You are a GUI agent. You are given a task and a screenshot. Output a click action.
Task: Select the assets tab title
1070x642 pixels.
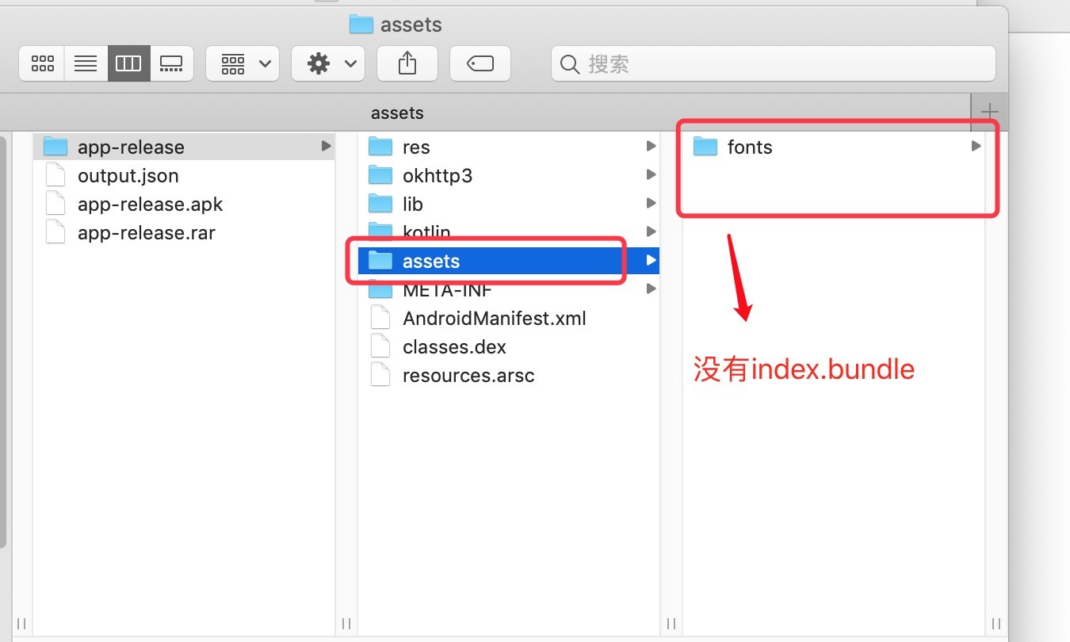click(x=397, y=113)
